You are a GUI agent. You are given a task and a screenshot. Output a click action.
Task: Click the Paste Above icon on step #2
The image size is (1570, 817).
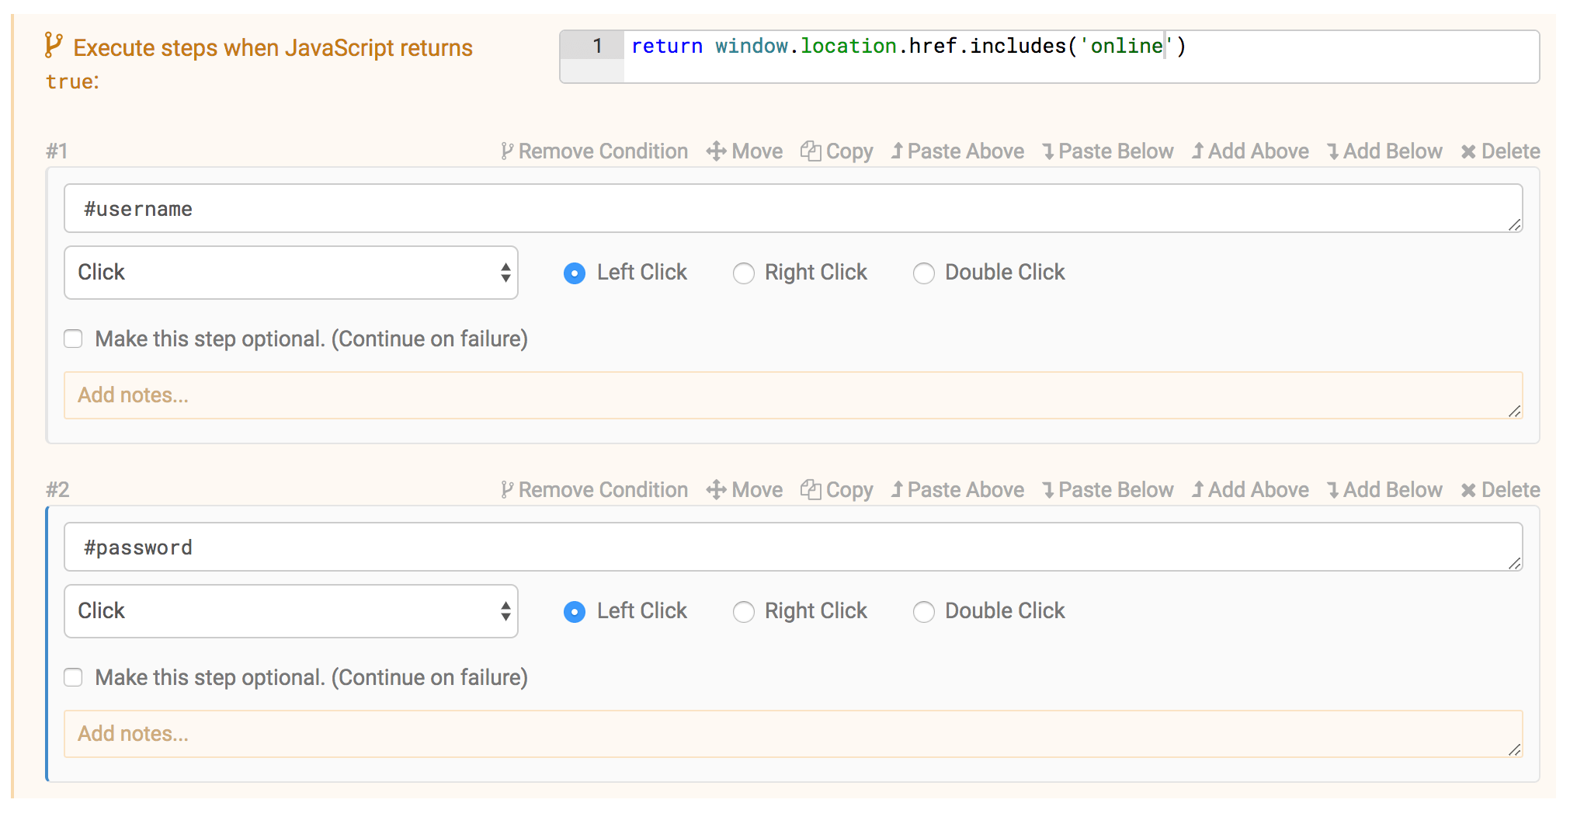(x=898, y=490)
